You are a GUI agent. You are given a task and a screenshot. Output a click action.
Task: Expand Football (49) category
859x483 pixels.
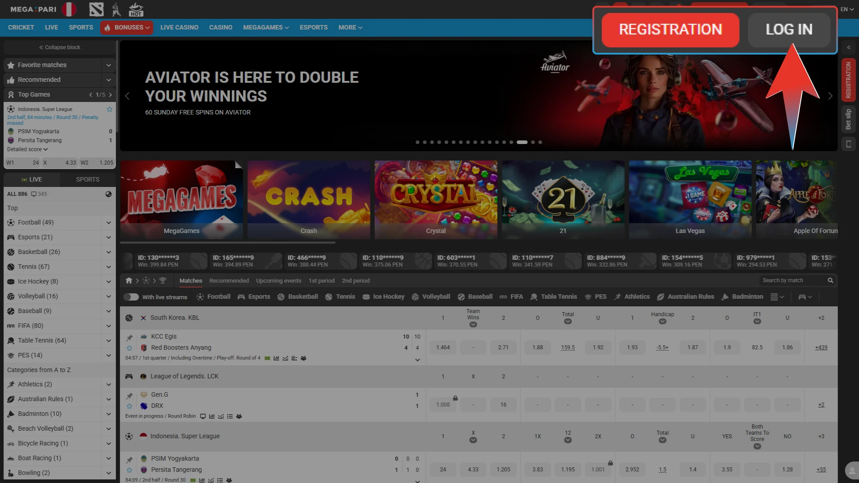point(108,223)
